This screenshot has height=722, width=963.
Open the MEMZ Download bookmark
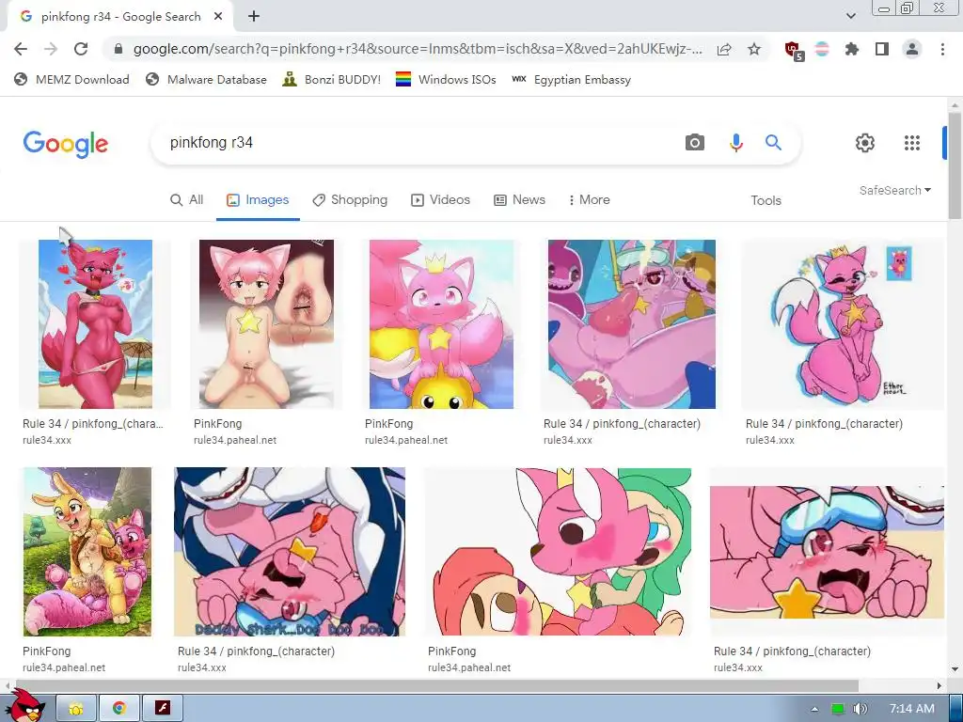coord(71,79)
